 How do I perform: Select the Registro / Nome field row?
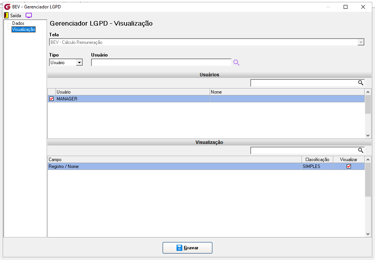point(206,166)
